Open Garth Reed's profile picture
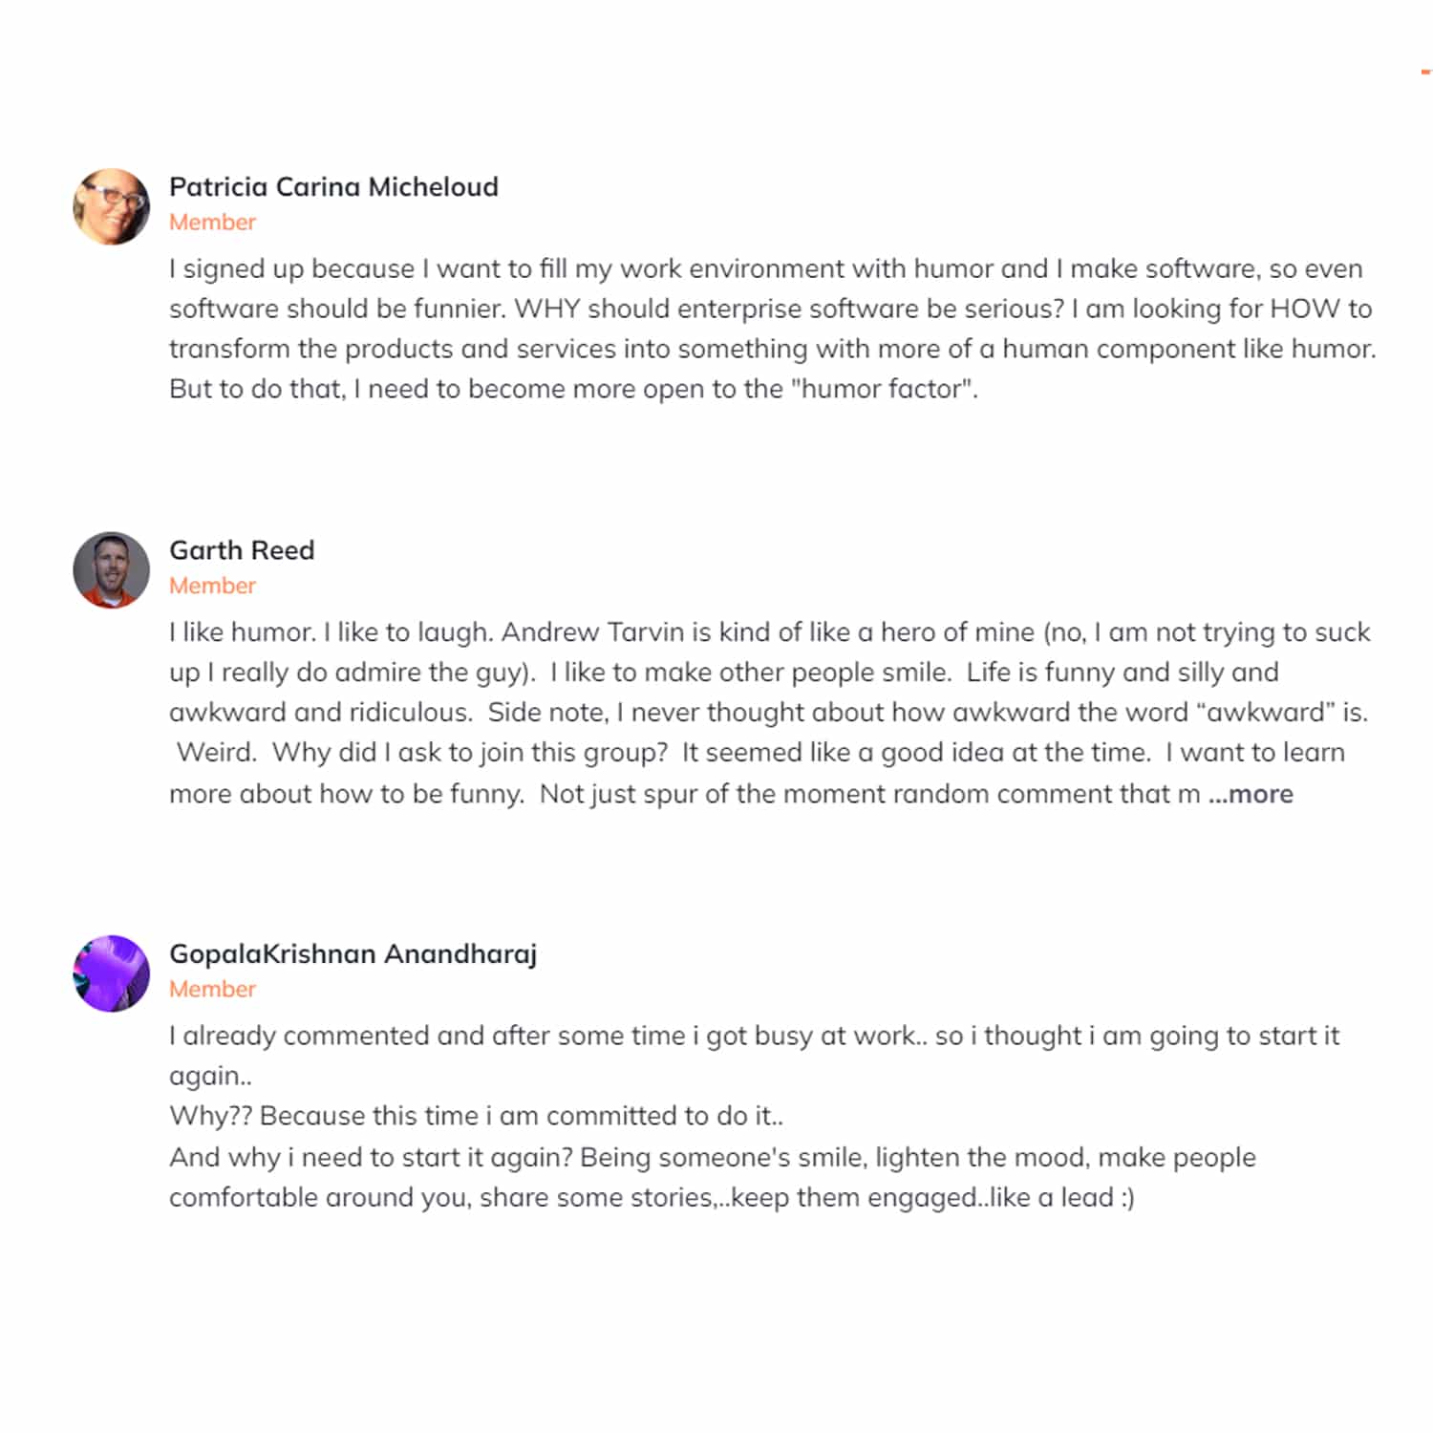Viewport: 1433px width, 1433px height. point(111,570)
